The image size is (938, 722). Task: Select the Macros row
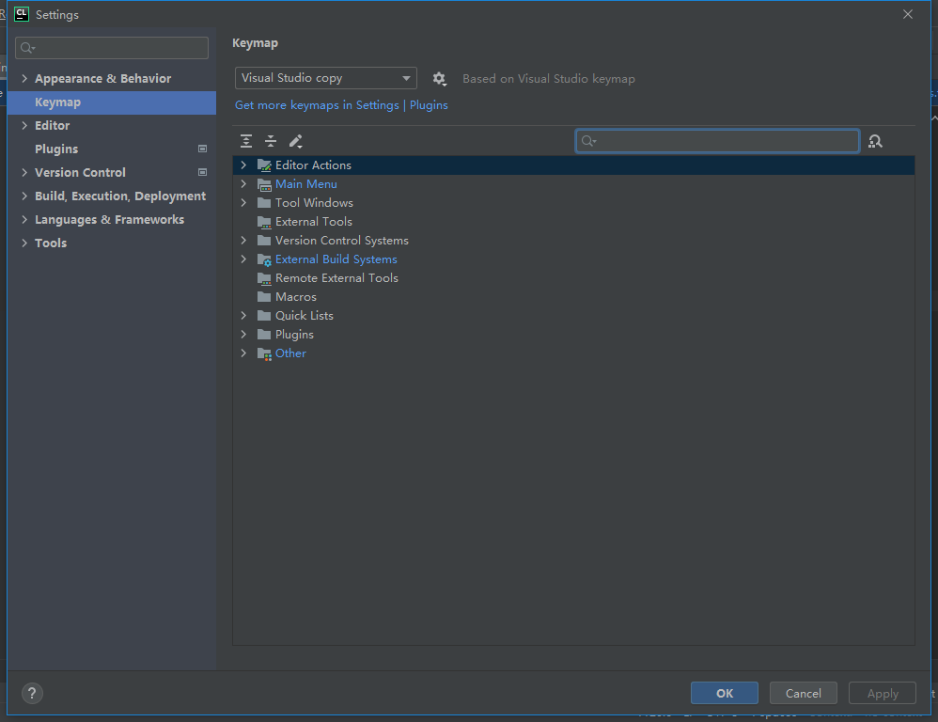573,297
